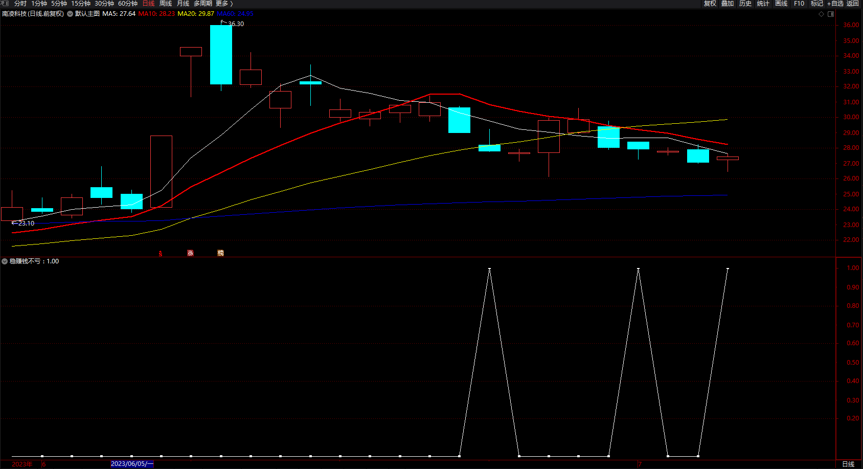Select the 日线 daily chart tab
863x469 pixels.
pyautogui.click(x=148, y=4)
